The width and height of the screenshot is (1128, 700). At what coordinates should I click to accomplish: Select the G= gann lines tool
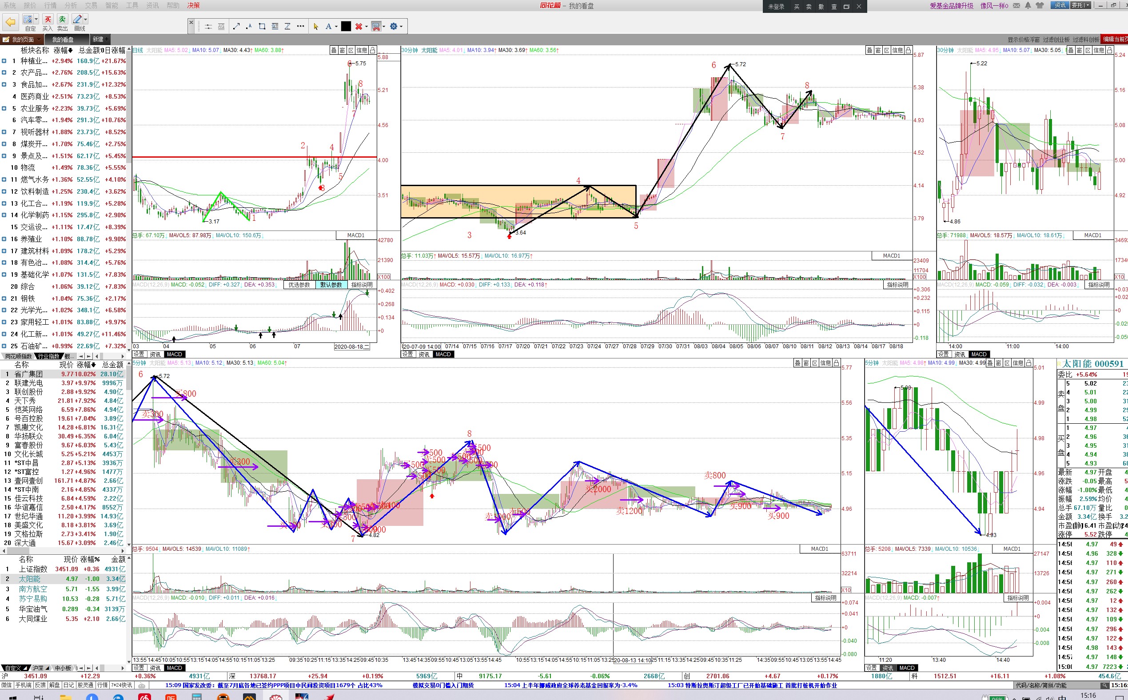pyautogui.click(x=275, y=26)
